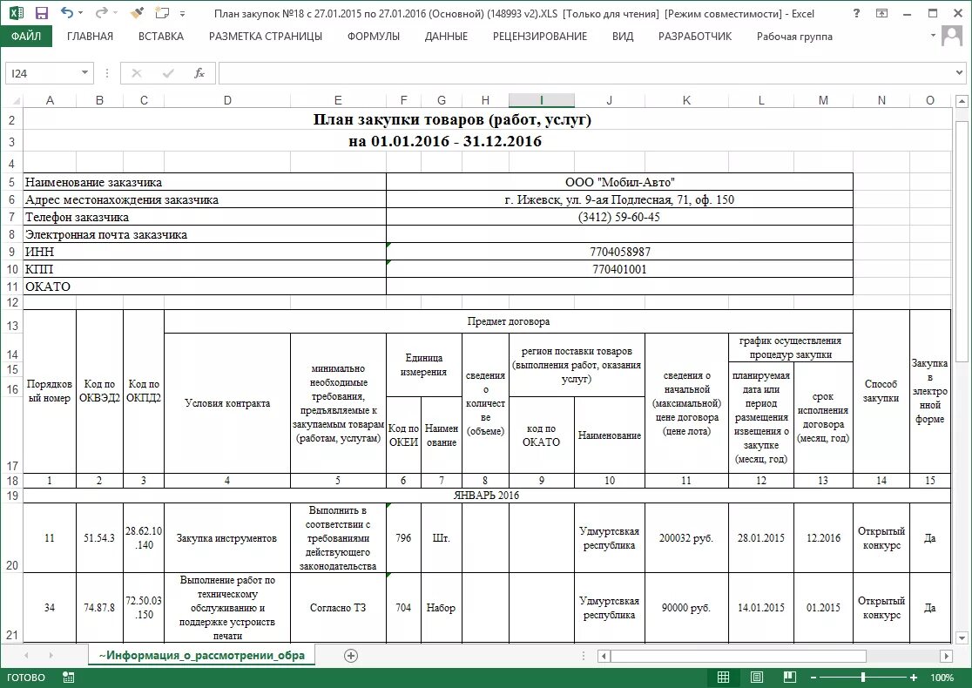Image resolution: width=972 pixels, height=688 pixels.
Task: Click the horizontal scrollbar left arrow
Action: coord(604,656)
